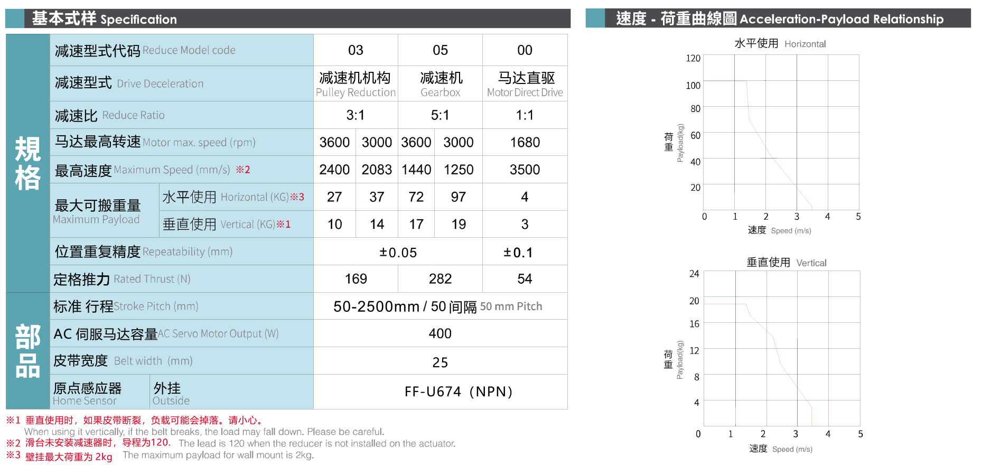
Task: Click the ±0.05 repeatability value
Action: (398, 253)
